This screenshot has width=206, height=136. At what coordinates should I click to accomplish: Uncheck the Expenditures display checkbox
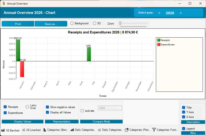point(5,113)
